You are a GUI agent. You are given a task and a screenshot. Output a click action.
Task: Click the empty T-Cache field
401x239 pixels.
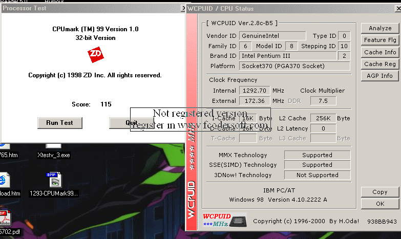[x=248, y=138]
